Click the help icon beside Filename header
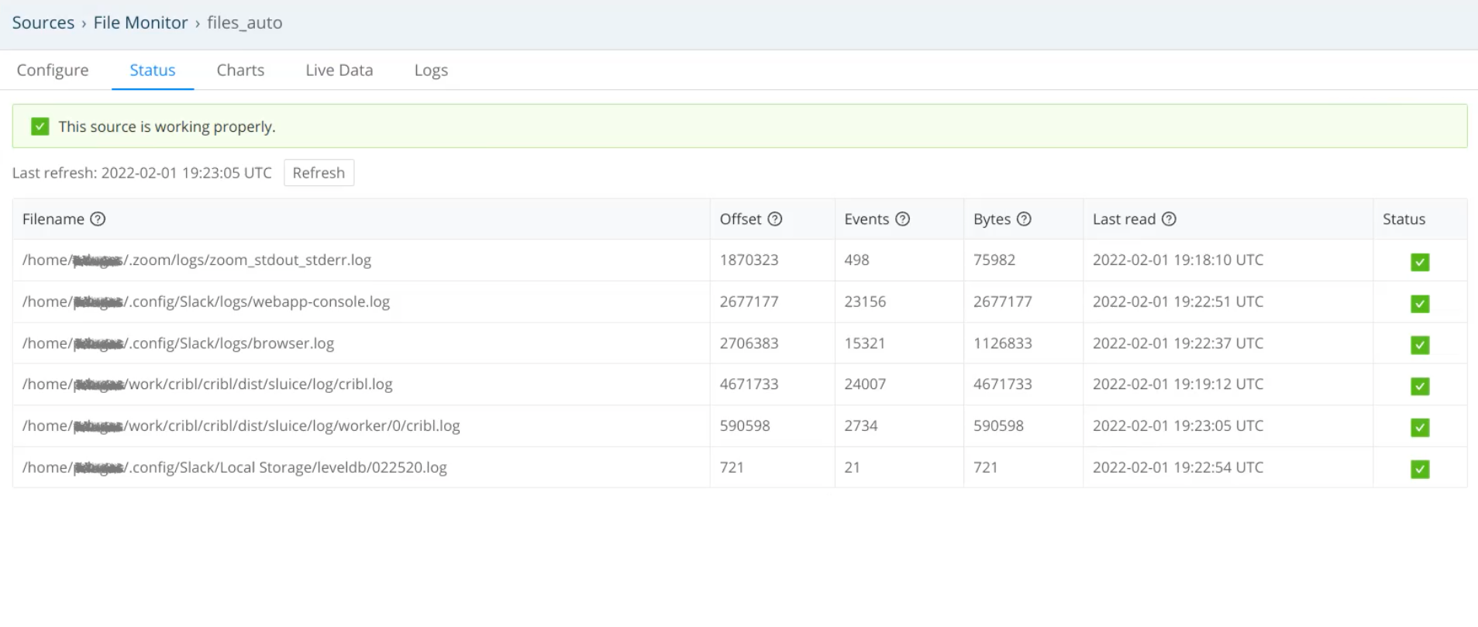The height and width of the screenshot is (627, 1478). coord(98,219)
